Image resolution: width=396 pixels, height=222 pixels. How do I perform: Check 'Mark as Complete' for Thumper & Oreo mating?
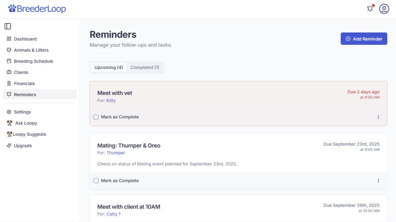[x=96, y=181]
